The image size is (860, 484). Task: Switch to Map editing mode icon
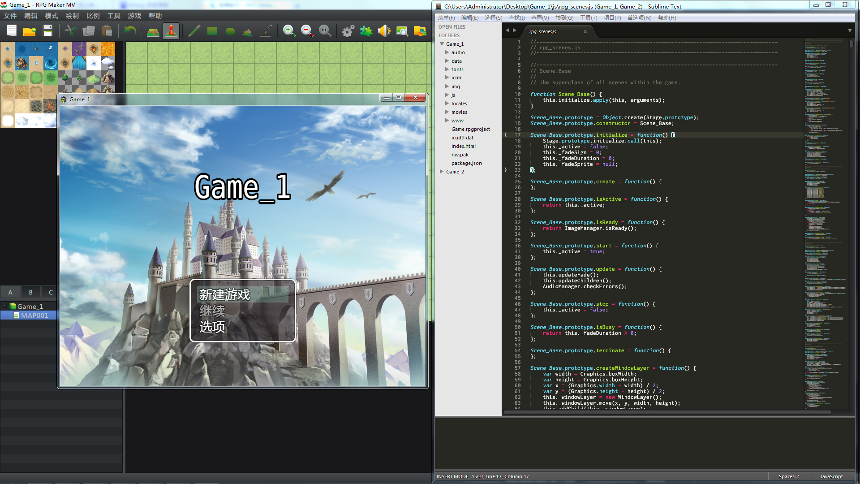[153, 31]
